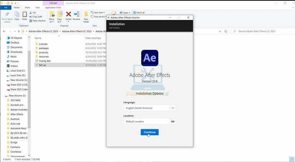Open 3D Objects in the navigation pane
The width and height of the screenshot is (295, 162).
coord(16,38)
